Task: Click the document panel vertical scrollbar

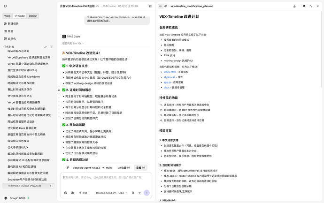Action: [x=321, y=50]
